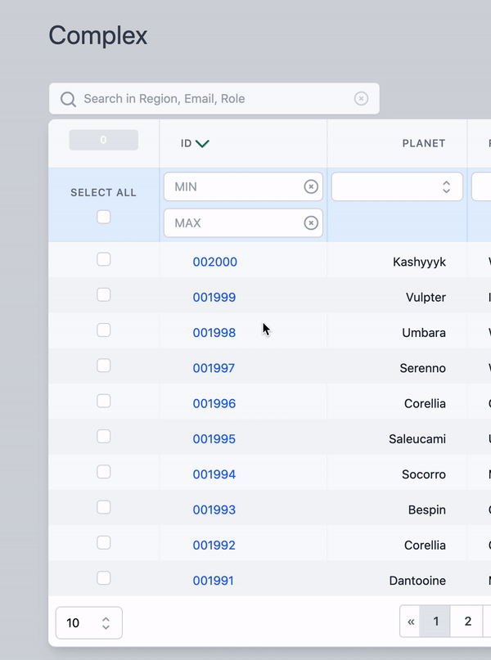
Task: Jump to first page using the « icon
Action: coord(410,621)
